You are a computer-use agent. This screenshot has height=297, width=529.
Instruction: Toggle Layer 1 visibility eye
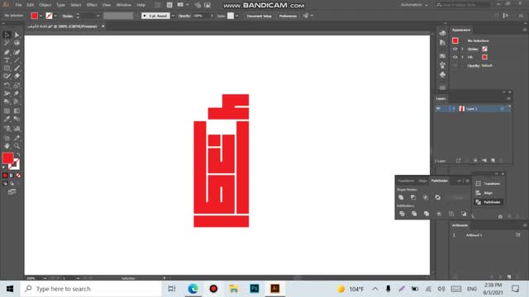[x=438, y=108]
